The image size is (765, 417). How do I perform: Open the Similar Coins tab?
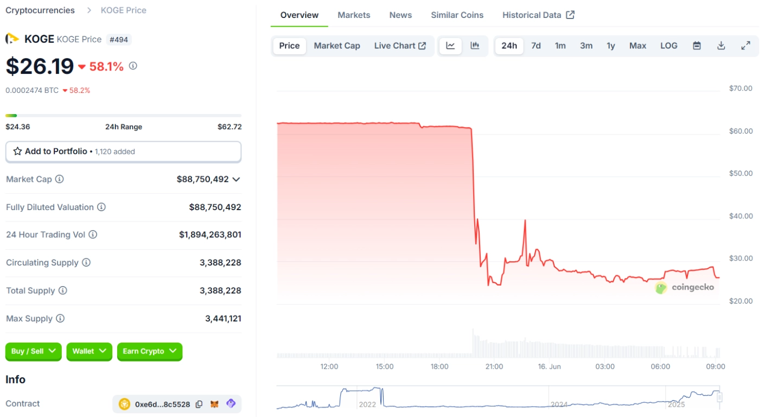(457, 15)
